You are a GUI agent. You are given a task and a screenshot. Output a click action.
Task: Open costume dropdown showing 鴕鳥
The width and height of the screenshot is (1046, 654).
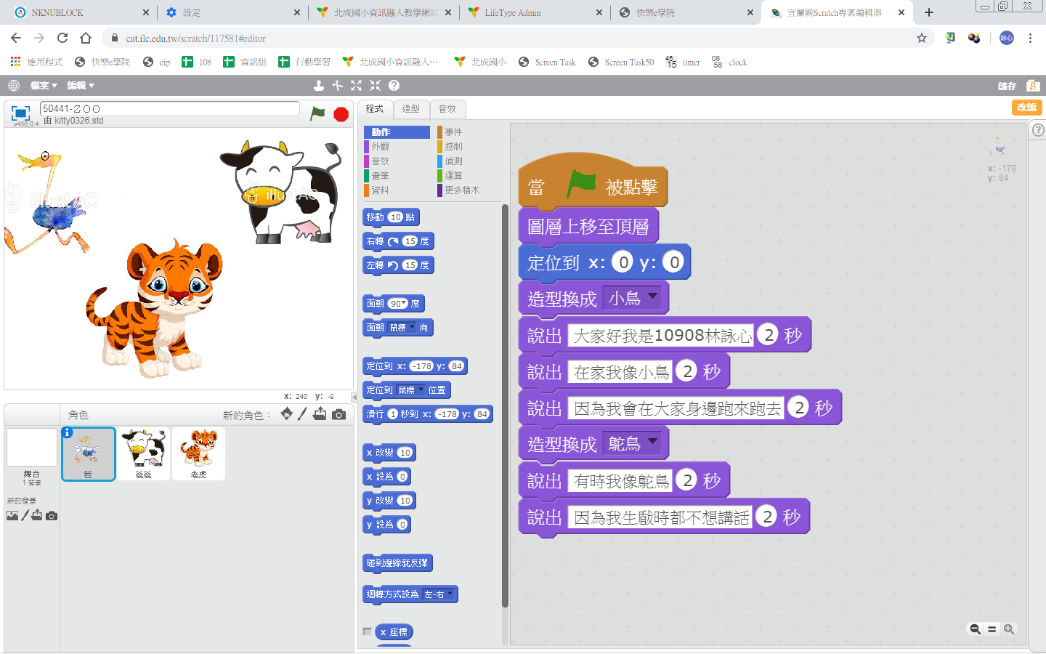tap(633, 443)
